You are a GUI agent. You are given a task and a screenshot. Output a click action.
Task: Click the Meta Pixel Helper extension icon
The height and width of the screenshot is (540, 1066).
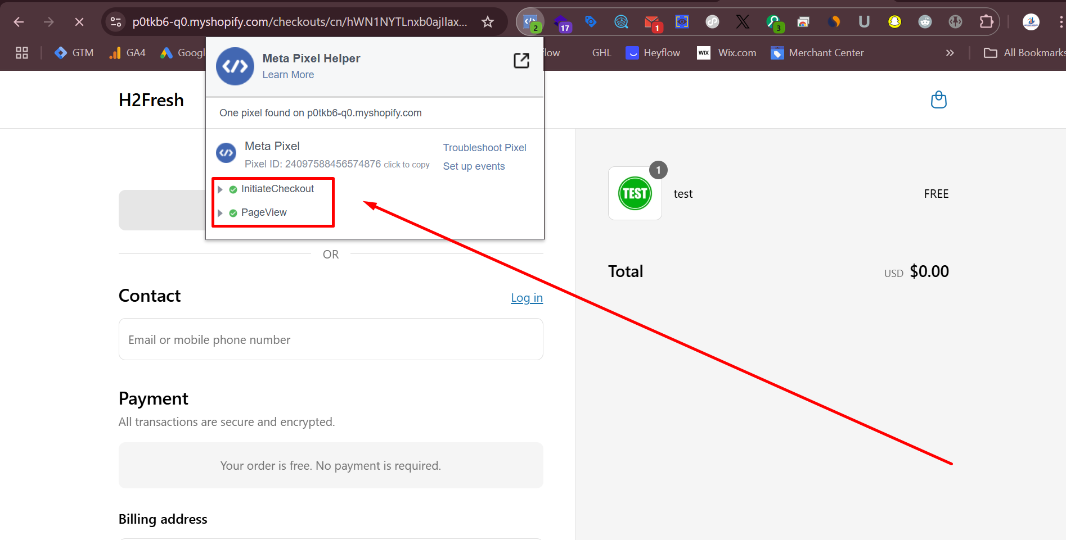[530, 22]
